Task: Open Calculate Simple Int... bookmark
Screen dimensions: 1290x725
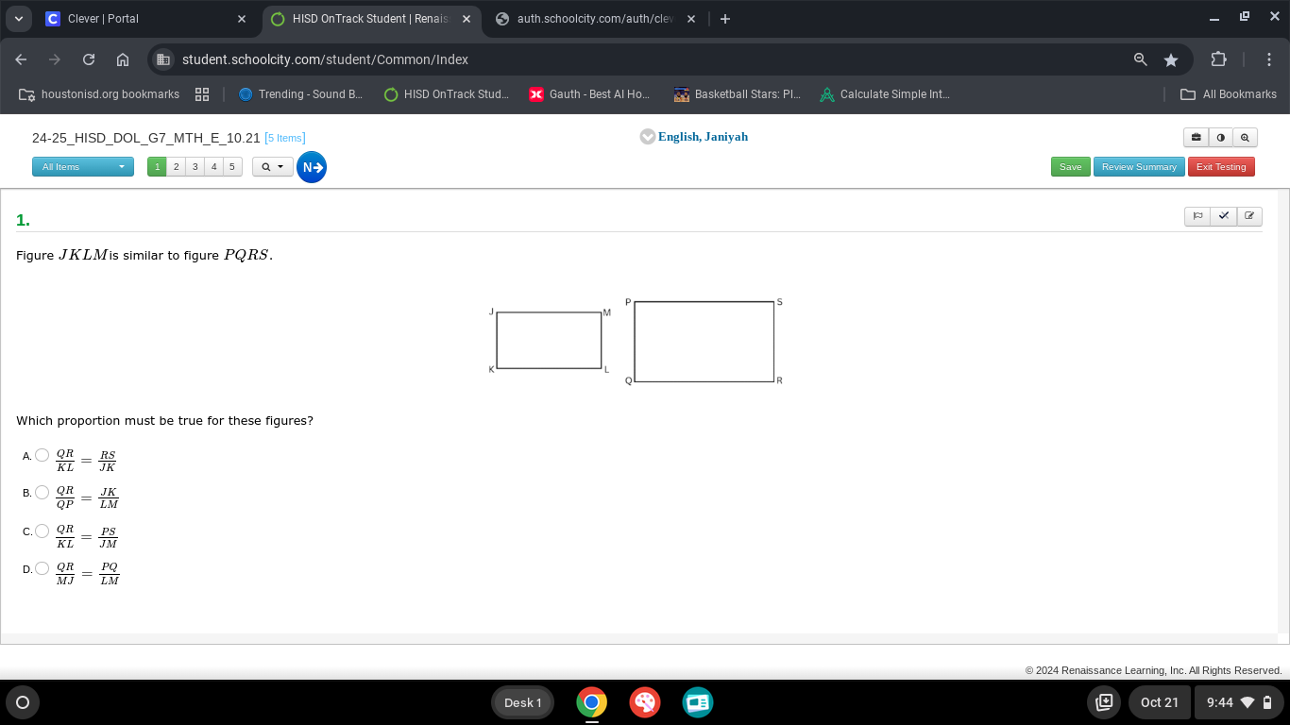Action: (x=884, y=94)
